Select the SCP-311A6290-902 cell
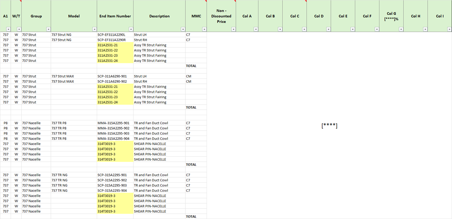This screenshot has width=452, height=219. pos(112,81)
